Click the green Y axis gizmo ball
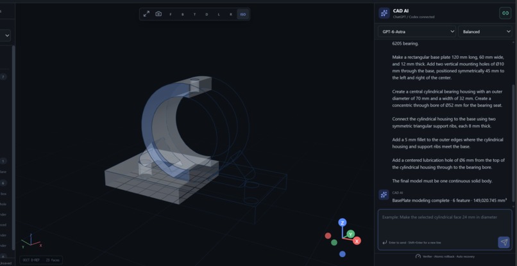Viewport: 517px width, 266px height. pyautogui.click(x=350, y=234)
